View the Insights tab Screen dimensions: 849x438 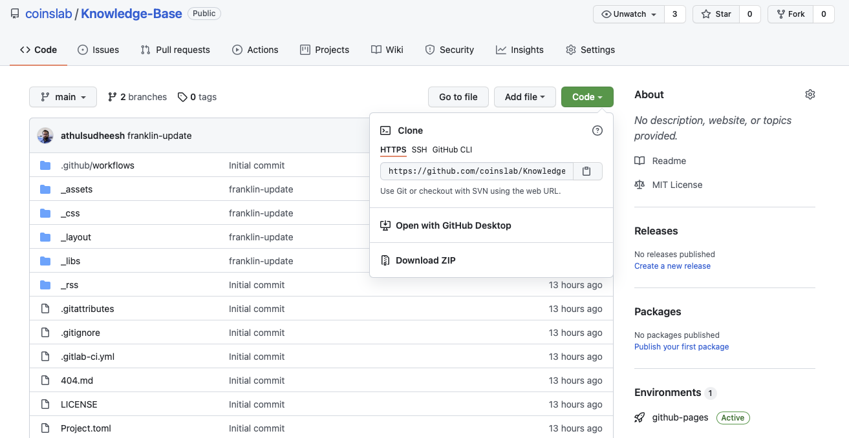520,50
